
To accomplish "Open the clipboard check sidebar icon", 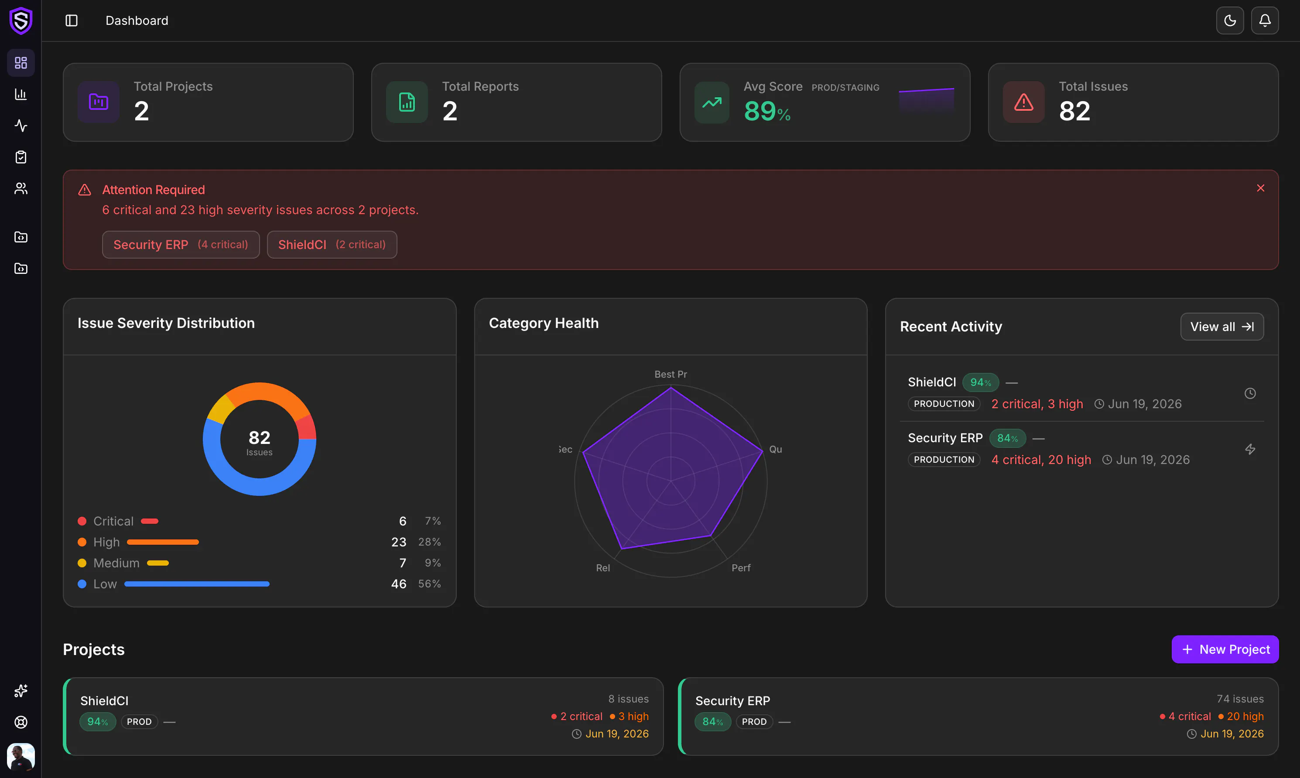I will (x=21, y=157).
